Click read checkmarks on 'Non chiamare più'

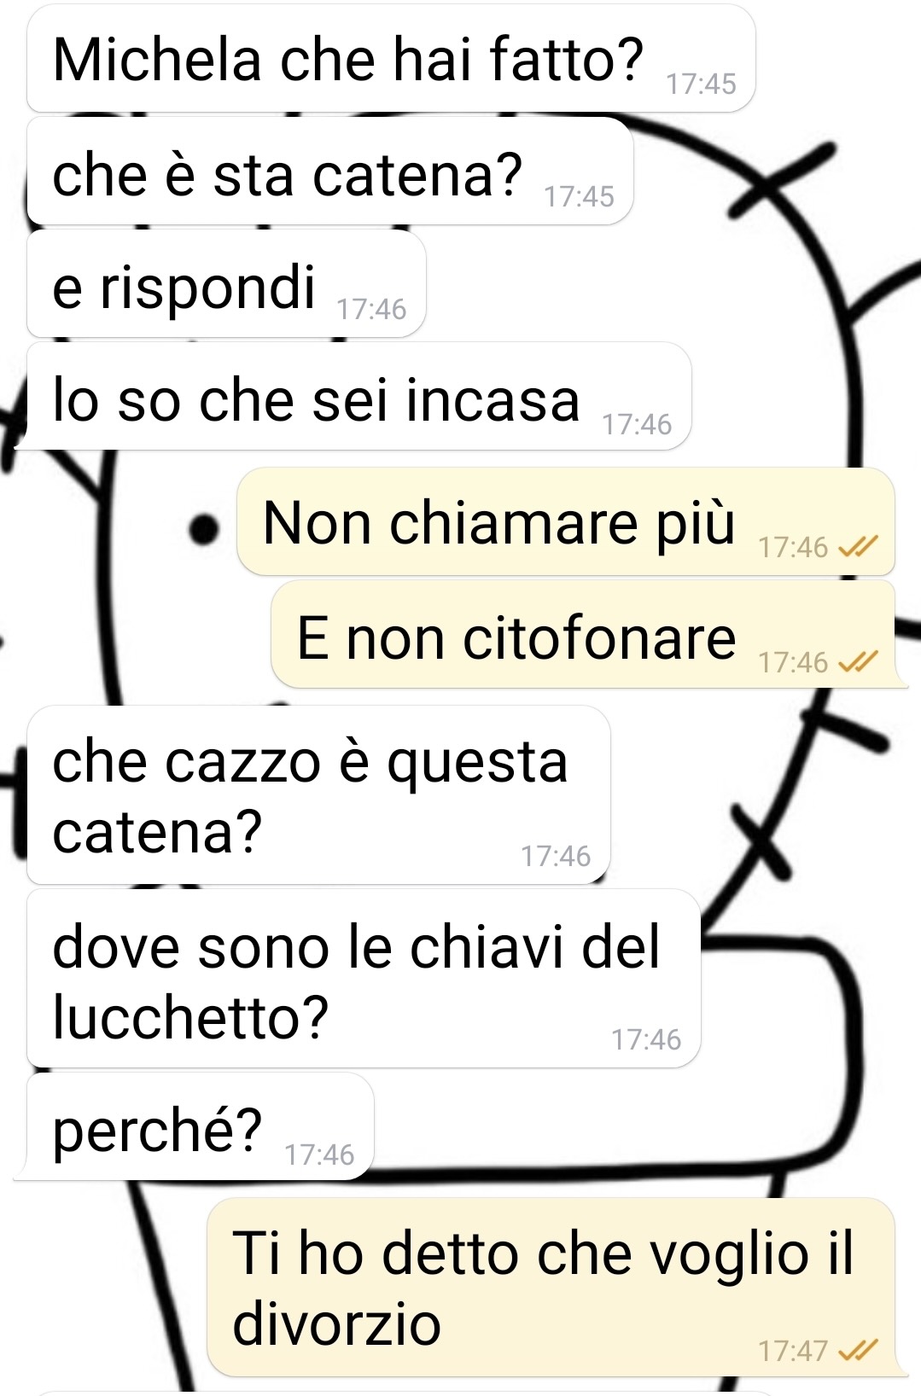pos(858,547)
